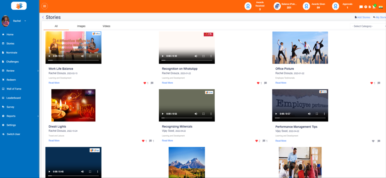The width and height of the screenshot is (386, 178).
Task: Click Rachel's profile avatar photo
Action: click(x=5, y=21)
